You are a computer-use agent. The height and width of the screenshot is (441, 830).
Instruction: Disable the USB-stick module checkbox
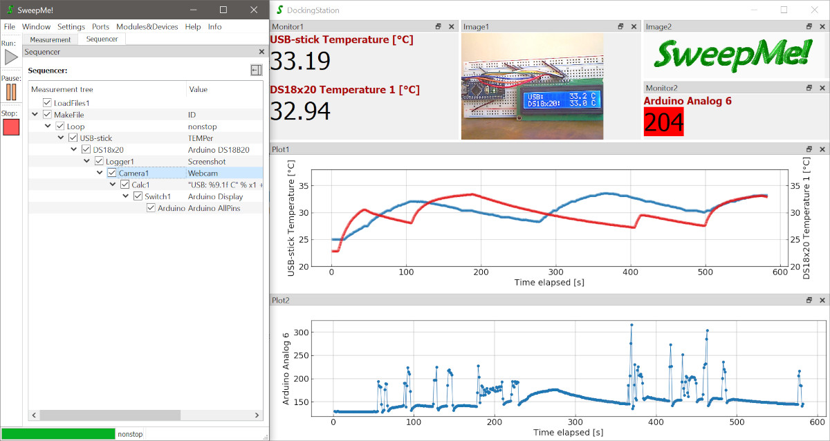point(73,138)
